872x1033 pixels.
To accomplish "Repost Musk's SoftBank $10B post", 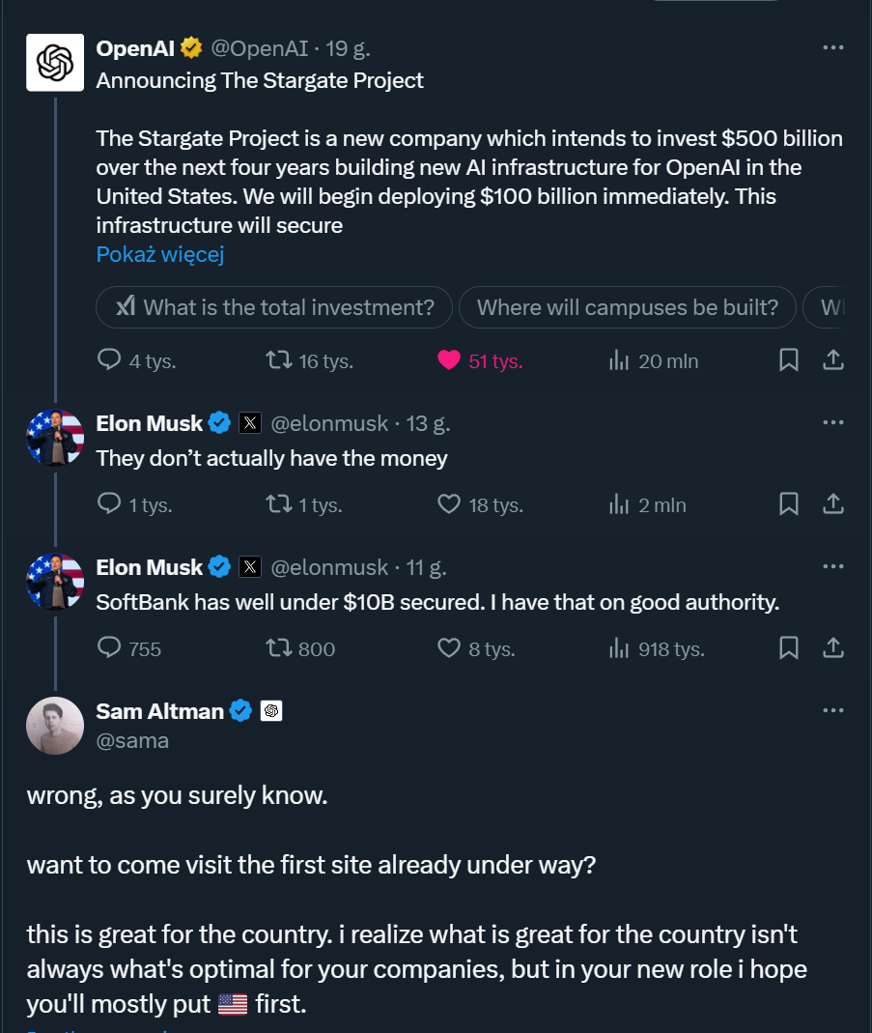I will 279,648.
